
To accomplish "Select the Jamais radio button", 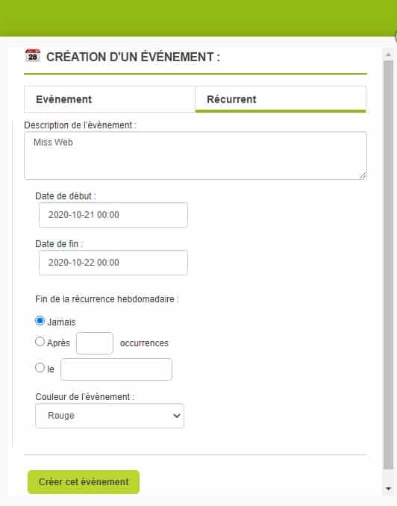I will click(40, 321).
